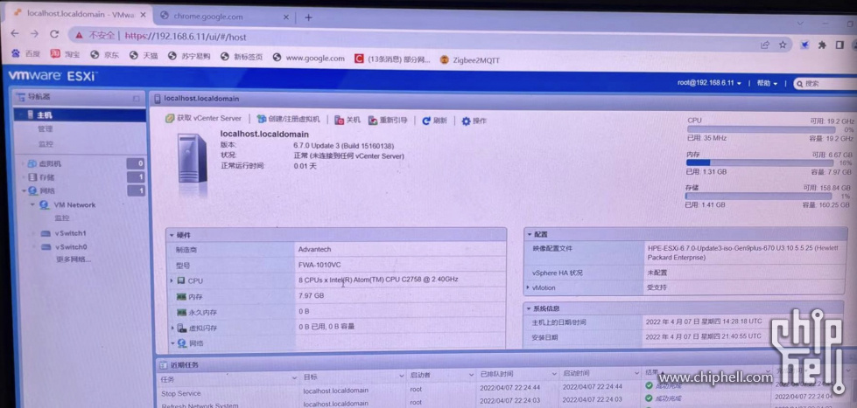The height and width of the screenshot is (408, 857).
Task: Select 主机 in the navigator
Action: pyautogui.click(x=80, y=115)
